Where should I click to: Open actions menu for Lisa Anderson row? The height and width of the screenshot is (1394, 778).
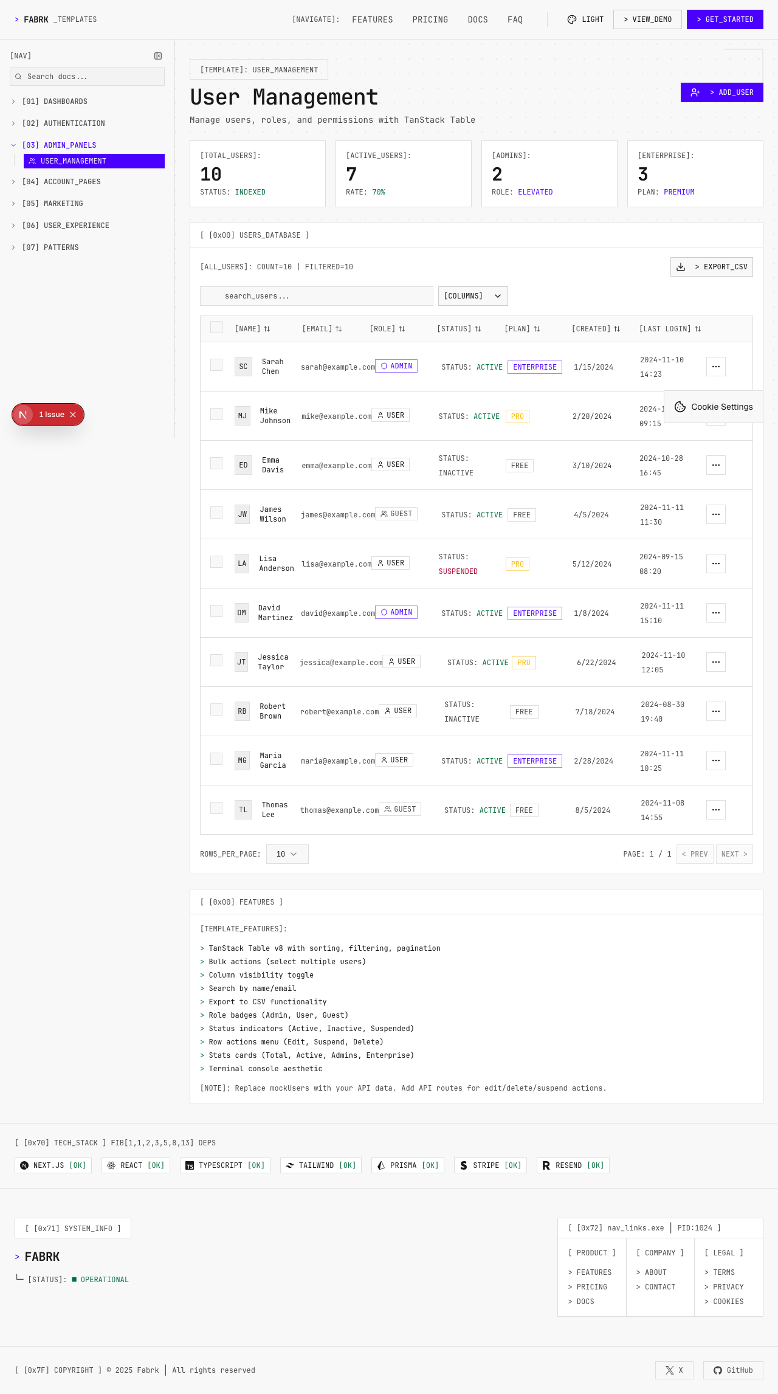coord(716,564)
